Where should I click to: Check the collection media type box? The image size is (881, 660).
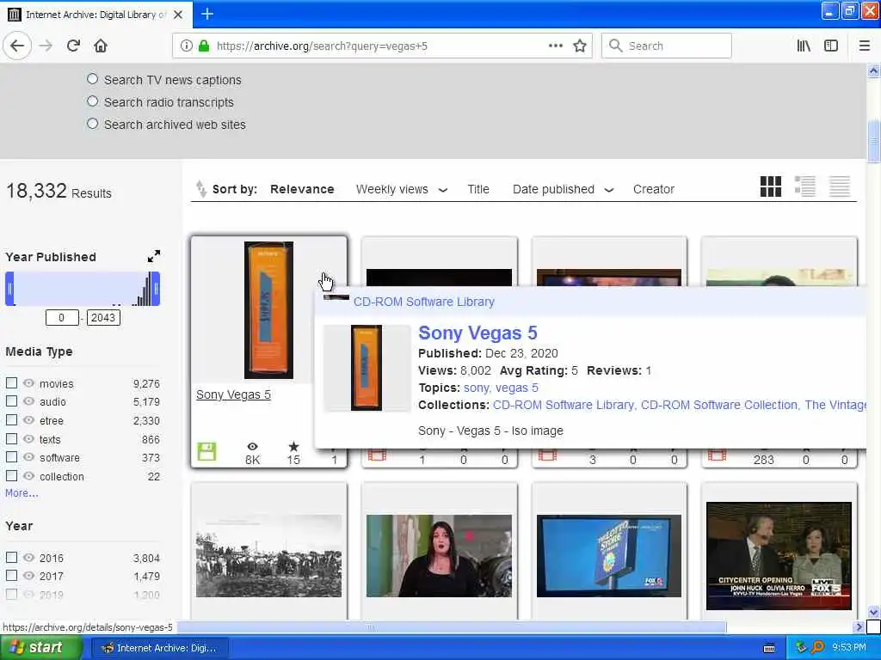(11, 476)
